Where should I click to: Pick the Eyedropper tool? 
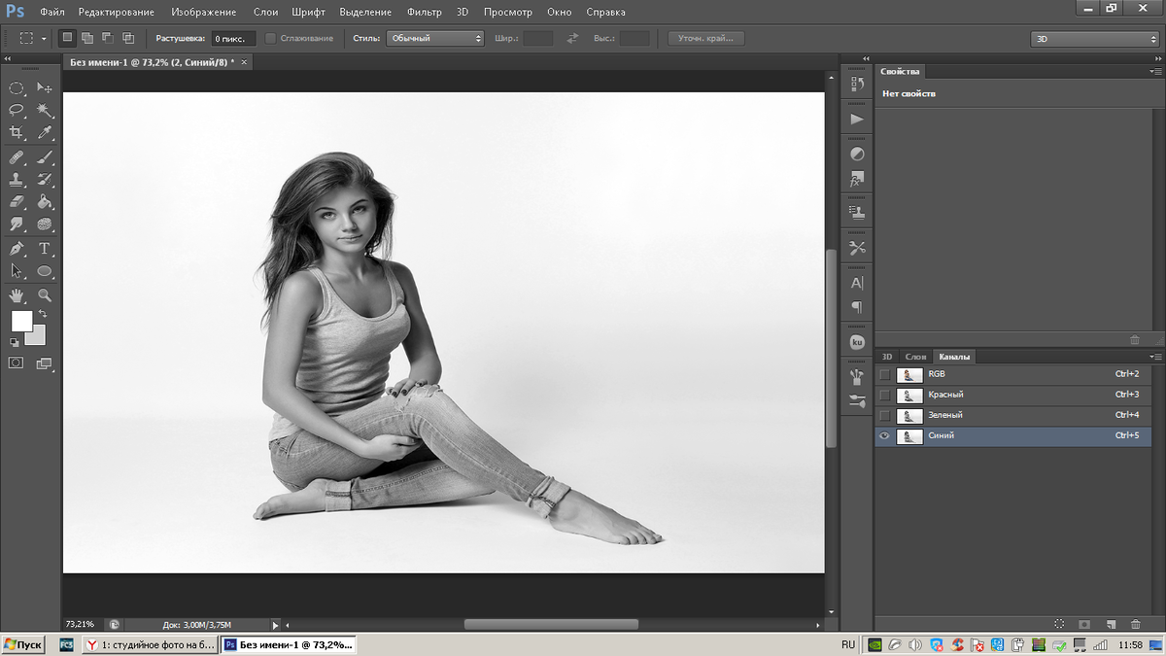tap(45, 133)
